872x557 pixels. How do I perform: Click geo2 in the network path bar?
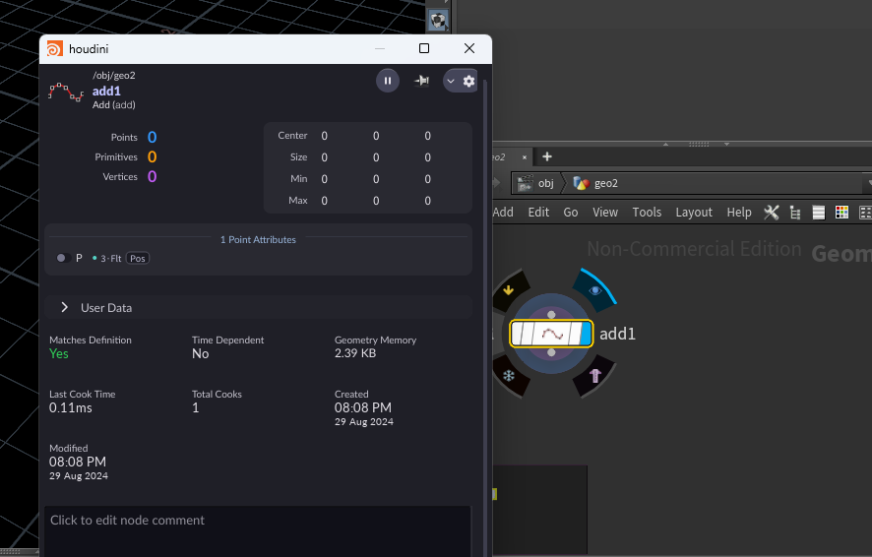596,183
